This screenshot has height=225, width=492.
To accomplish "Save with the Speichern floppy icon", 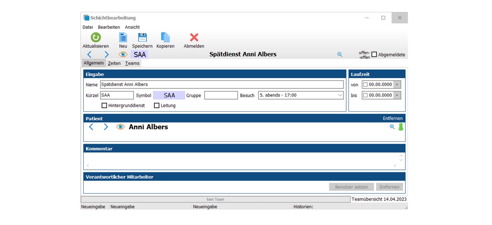I will point(142,37).
